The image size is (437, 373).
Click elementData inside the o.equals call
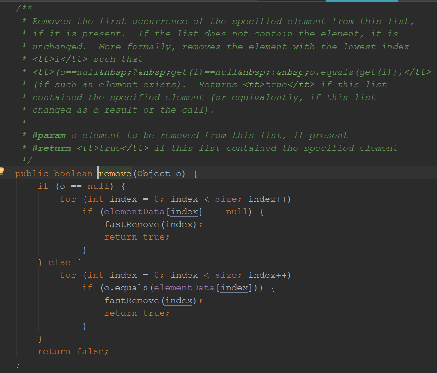[x=184, y=288]
